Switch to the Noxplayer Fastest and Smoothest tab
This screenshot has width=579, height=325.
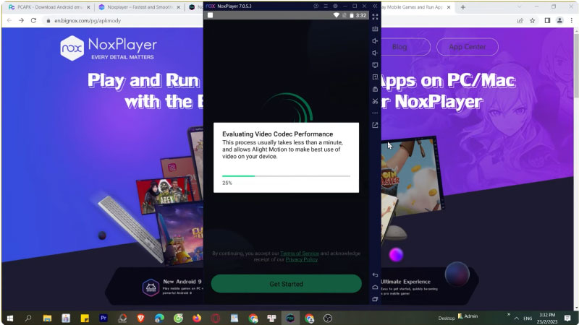(139, 7)
